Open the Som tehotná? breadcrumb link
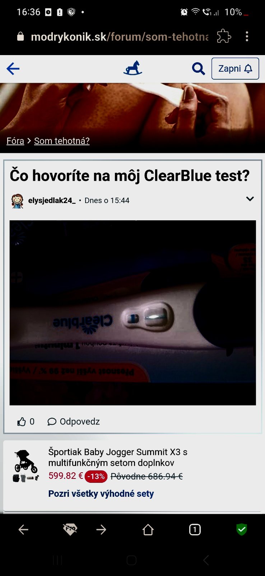265x576 pixels. pyautogui.click(x=62, y=141)
